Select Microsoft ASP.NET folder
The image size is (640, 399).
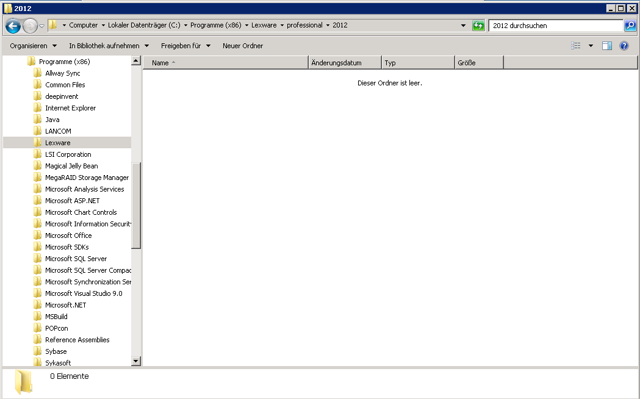[72, 201]
